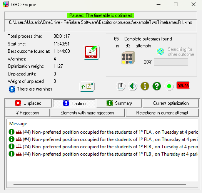This screenshot has width=202, height=193.
Task: Click the colored grid cube icon
Action: [x=128, y=58]
